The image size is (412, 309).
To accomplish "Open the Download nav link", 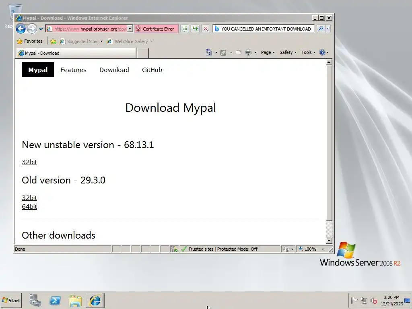I will click(x=114, y=70).
